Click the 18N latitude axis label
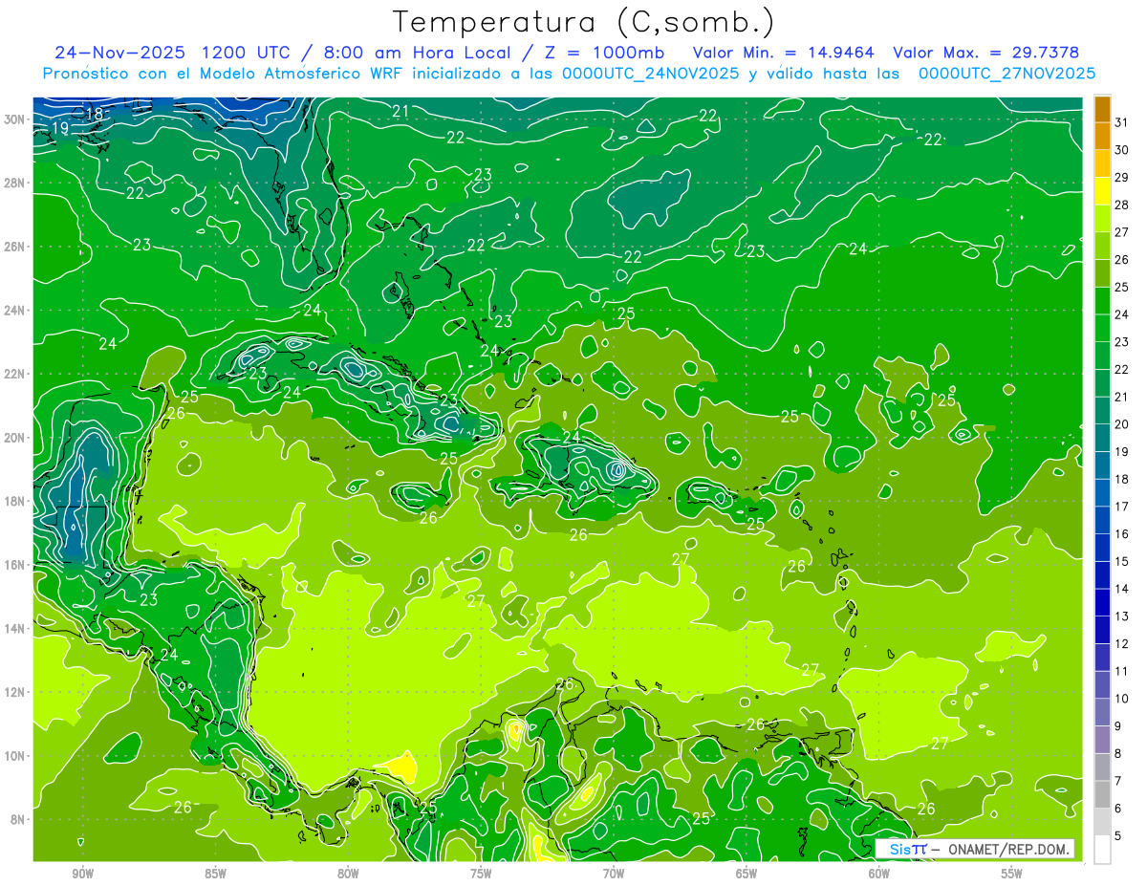 point(15,502)
